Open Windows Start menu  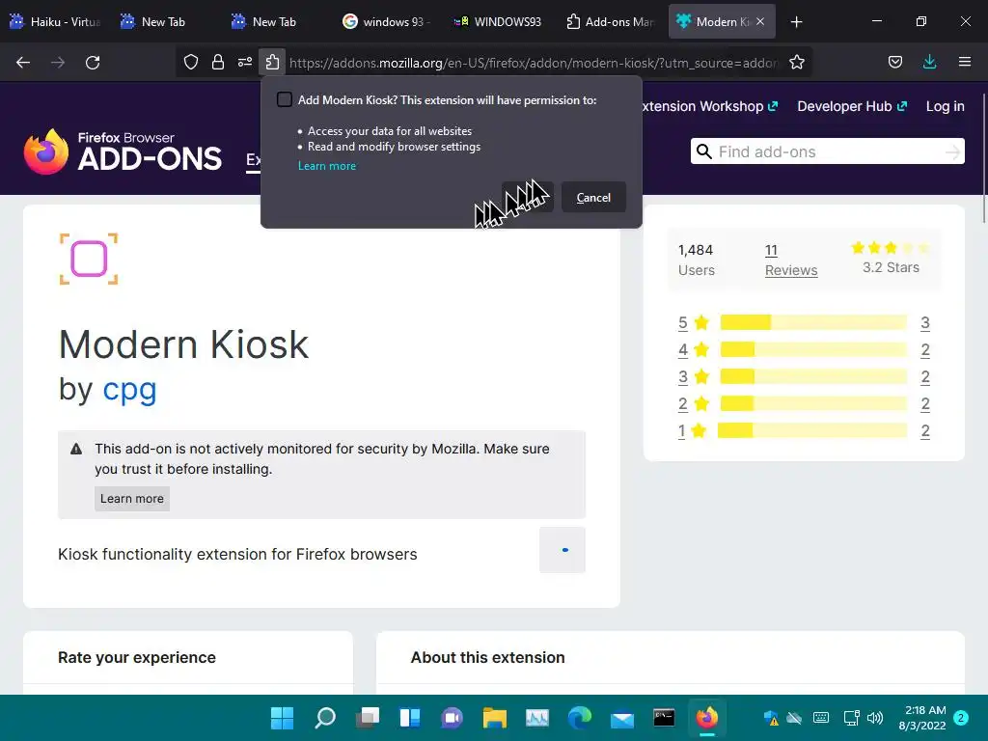coord(282,718)
